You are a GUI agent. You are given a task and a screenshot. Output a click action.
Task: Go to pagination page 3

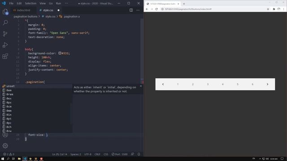[x=208, y=84]
